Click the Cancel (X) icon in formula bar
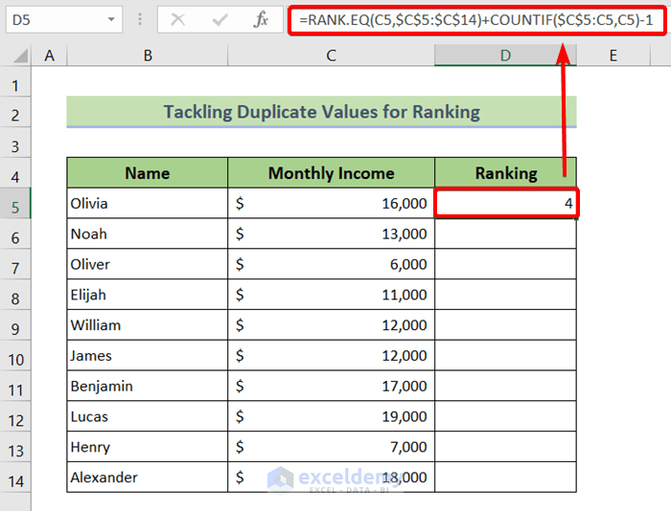 [177, 20]
